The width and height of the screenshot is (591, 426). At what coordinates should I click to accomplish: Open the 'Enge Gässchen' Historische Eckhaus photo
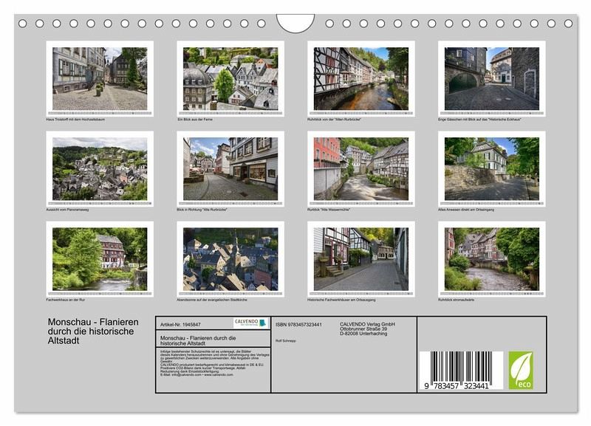coord(491,79)
